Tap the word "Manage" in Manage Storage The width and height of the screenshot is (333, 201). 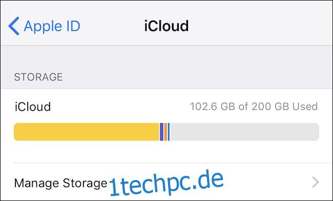36,183
